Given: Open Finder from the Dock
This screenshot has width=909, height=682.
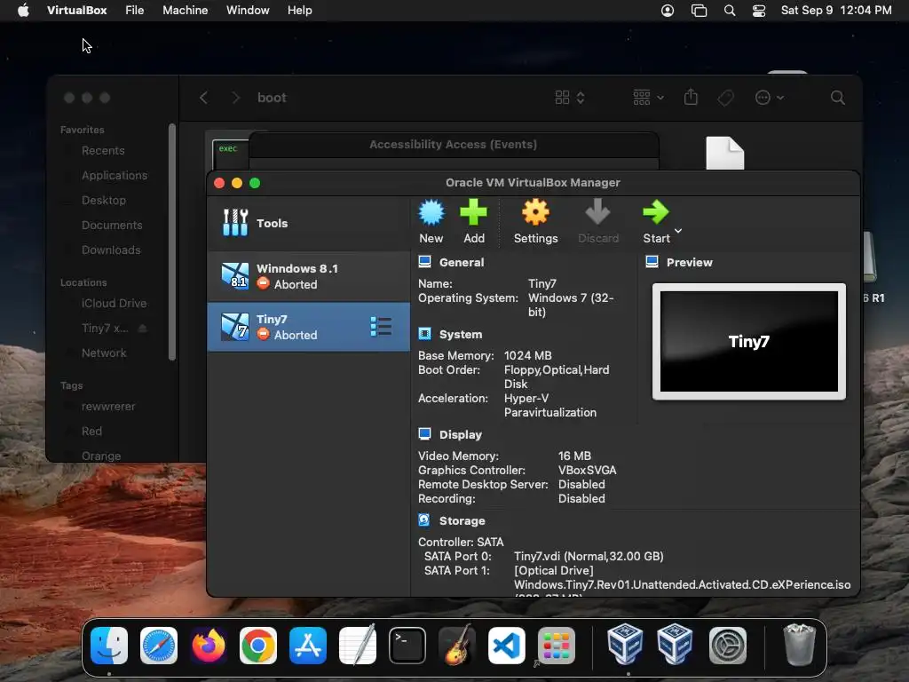Looking at the screenshot, I should point(109,646).
